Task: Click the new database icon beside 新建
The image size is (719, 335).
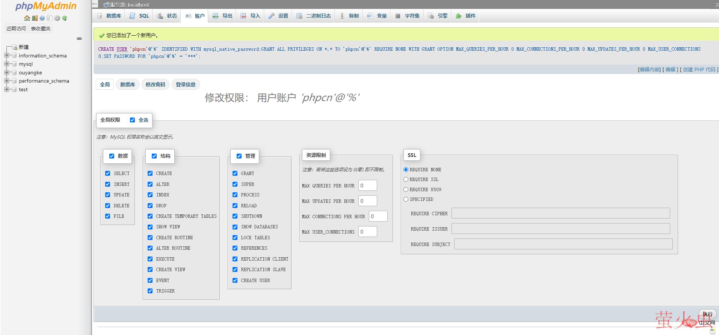Action: [15, 47]
